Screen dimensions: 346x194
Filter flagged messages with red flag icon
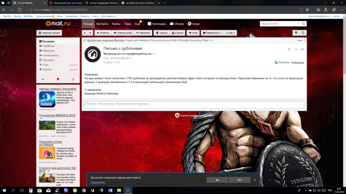click(58, 79)
